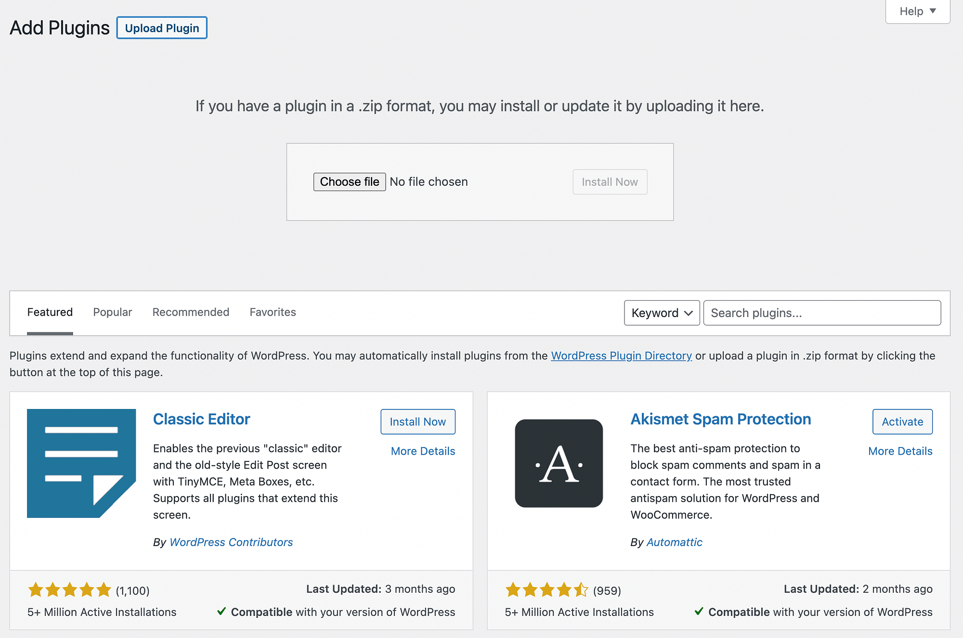Viewport: 963px width, 638px height.
Task: Switch to the Recommended tab
Action: pyautogui.click(x=191, y=312)
